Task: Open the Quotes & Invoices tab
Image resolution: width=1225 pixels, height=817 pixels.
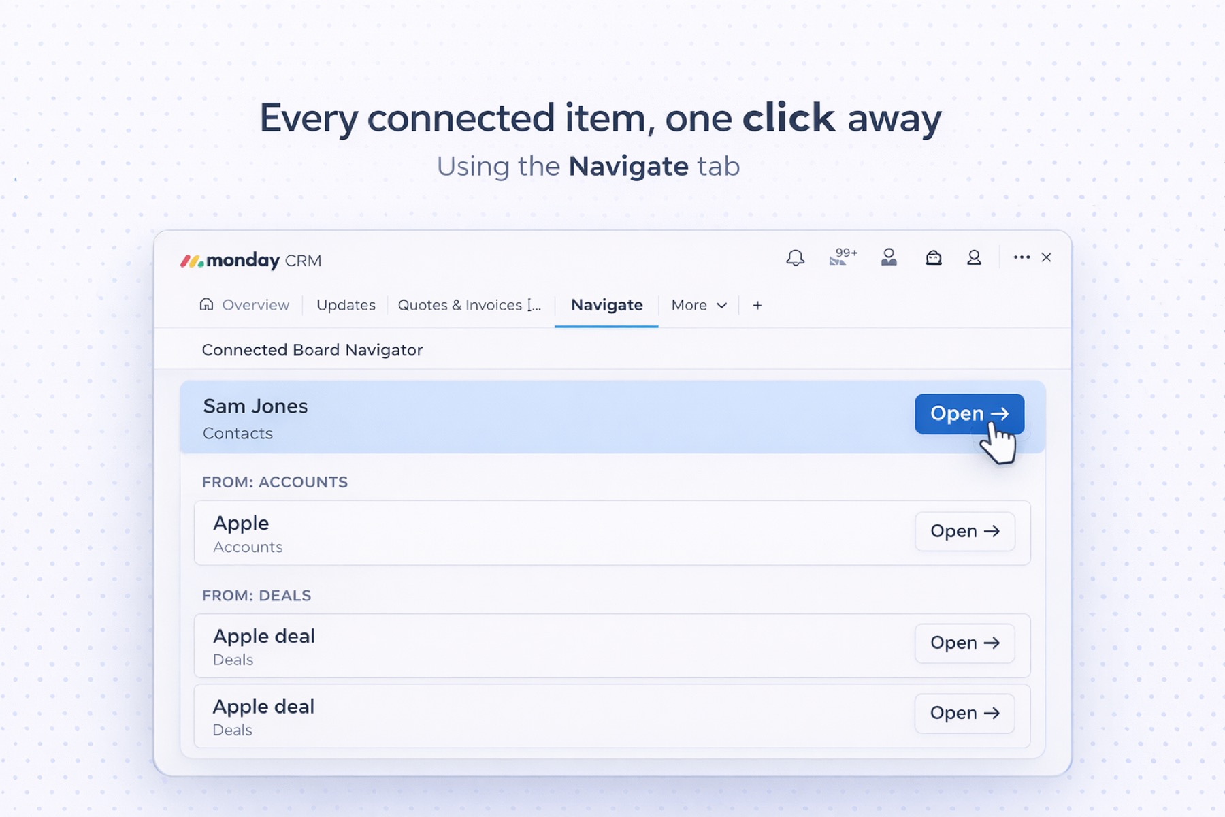Action: [470, 305]
